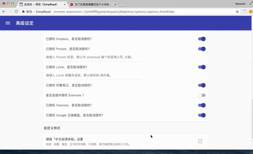Screen dimensions: 253x154
Task: Click the browser address bar URL
Action: [114, 11]
